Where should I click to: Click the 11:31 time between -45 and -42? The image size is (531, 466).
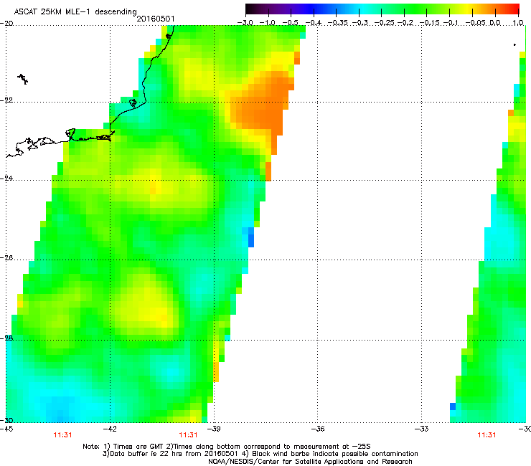point(62,435)
